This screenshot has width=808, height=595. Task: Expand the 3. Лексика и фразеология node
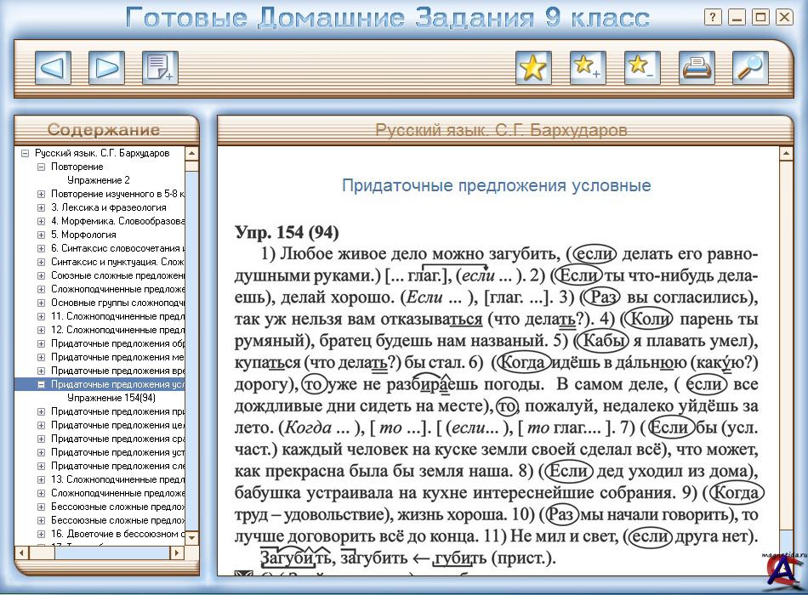pos(41,207)
